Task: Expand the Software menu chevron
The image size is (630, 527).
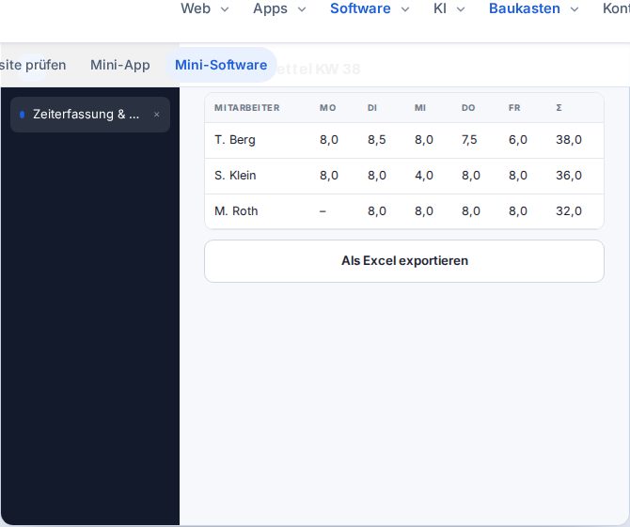Action: [405, 9]
